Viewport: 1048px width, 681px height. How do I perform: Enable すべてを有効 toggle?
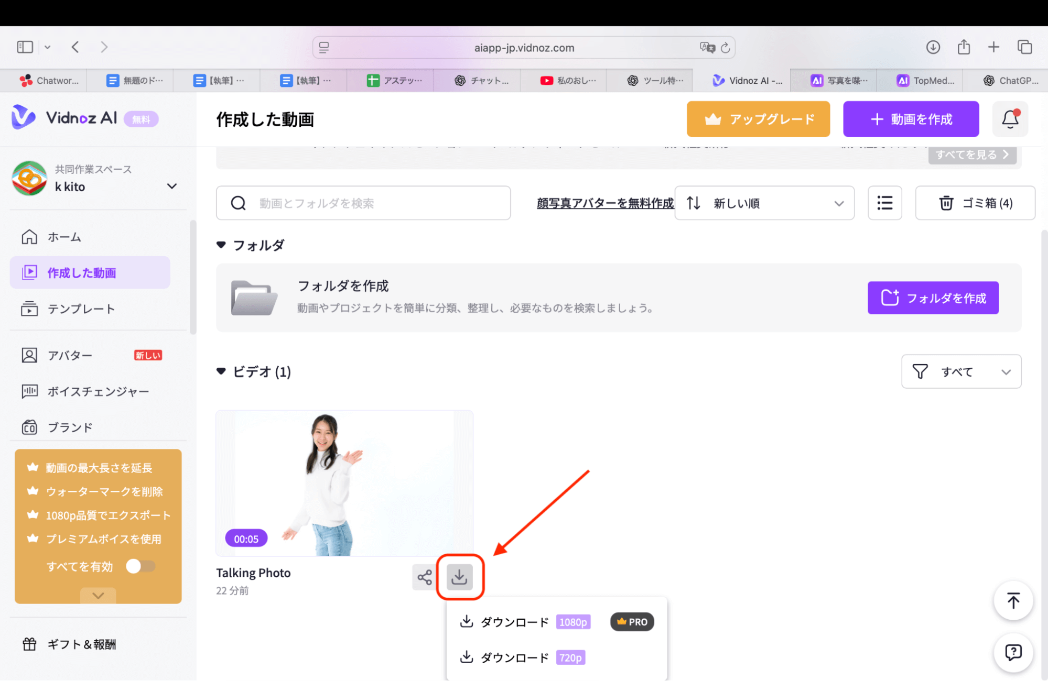coord(140,566)
